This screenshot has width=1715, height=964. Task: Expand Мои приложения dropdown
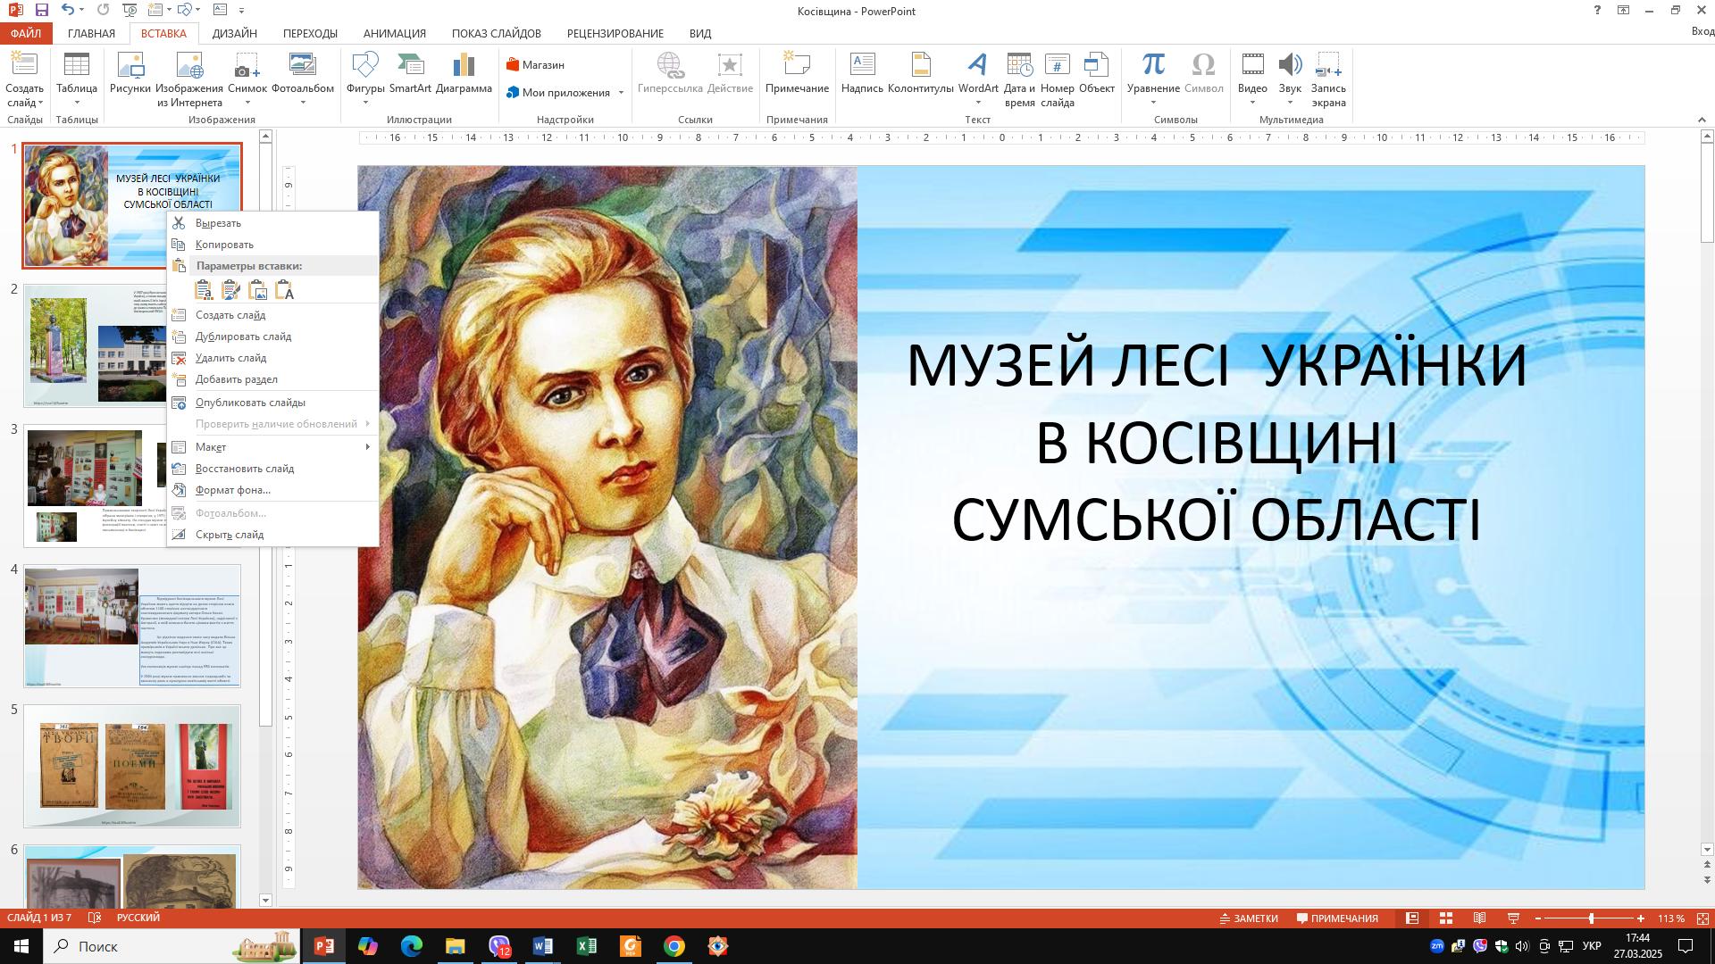coord(621,93)
